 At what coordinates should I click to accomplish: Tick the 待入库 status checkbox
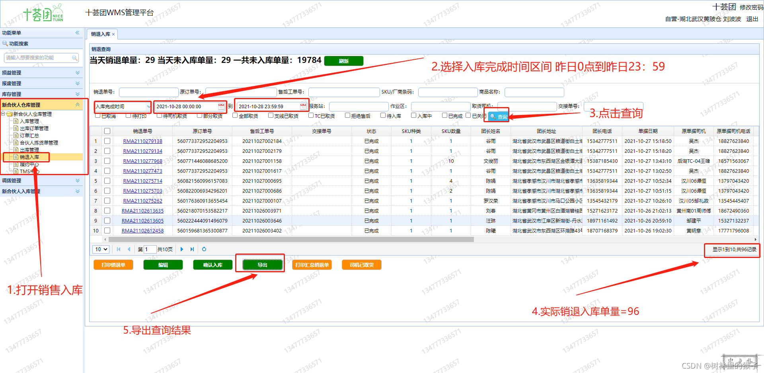click(x=383, y=115)
